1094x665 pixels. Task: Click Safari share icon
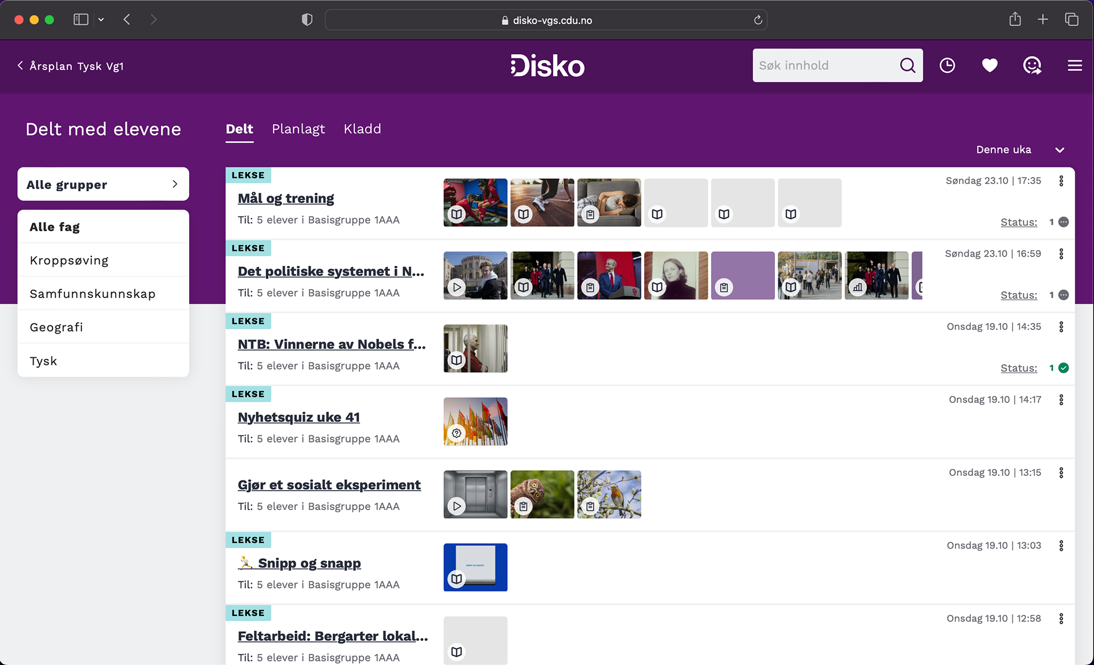pos(1015,19)
